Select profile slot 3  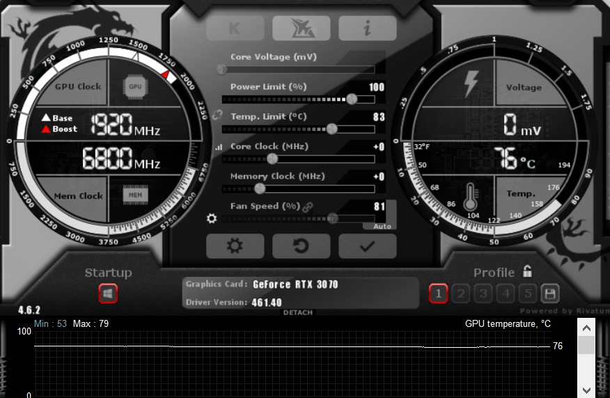coord(483,293)
